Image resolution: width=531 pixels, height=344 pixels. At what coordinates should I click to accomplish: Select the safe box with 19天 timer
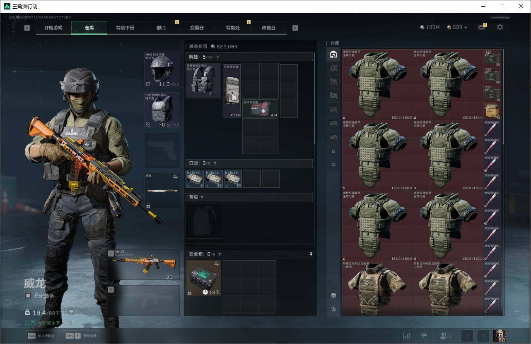pyautogui.click(x=203, y=278)
